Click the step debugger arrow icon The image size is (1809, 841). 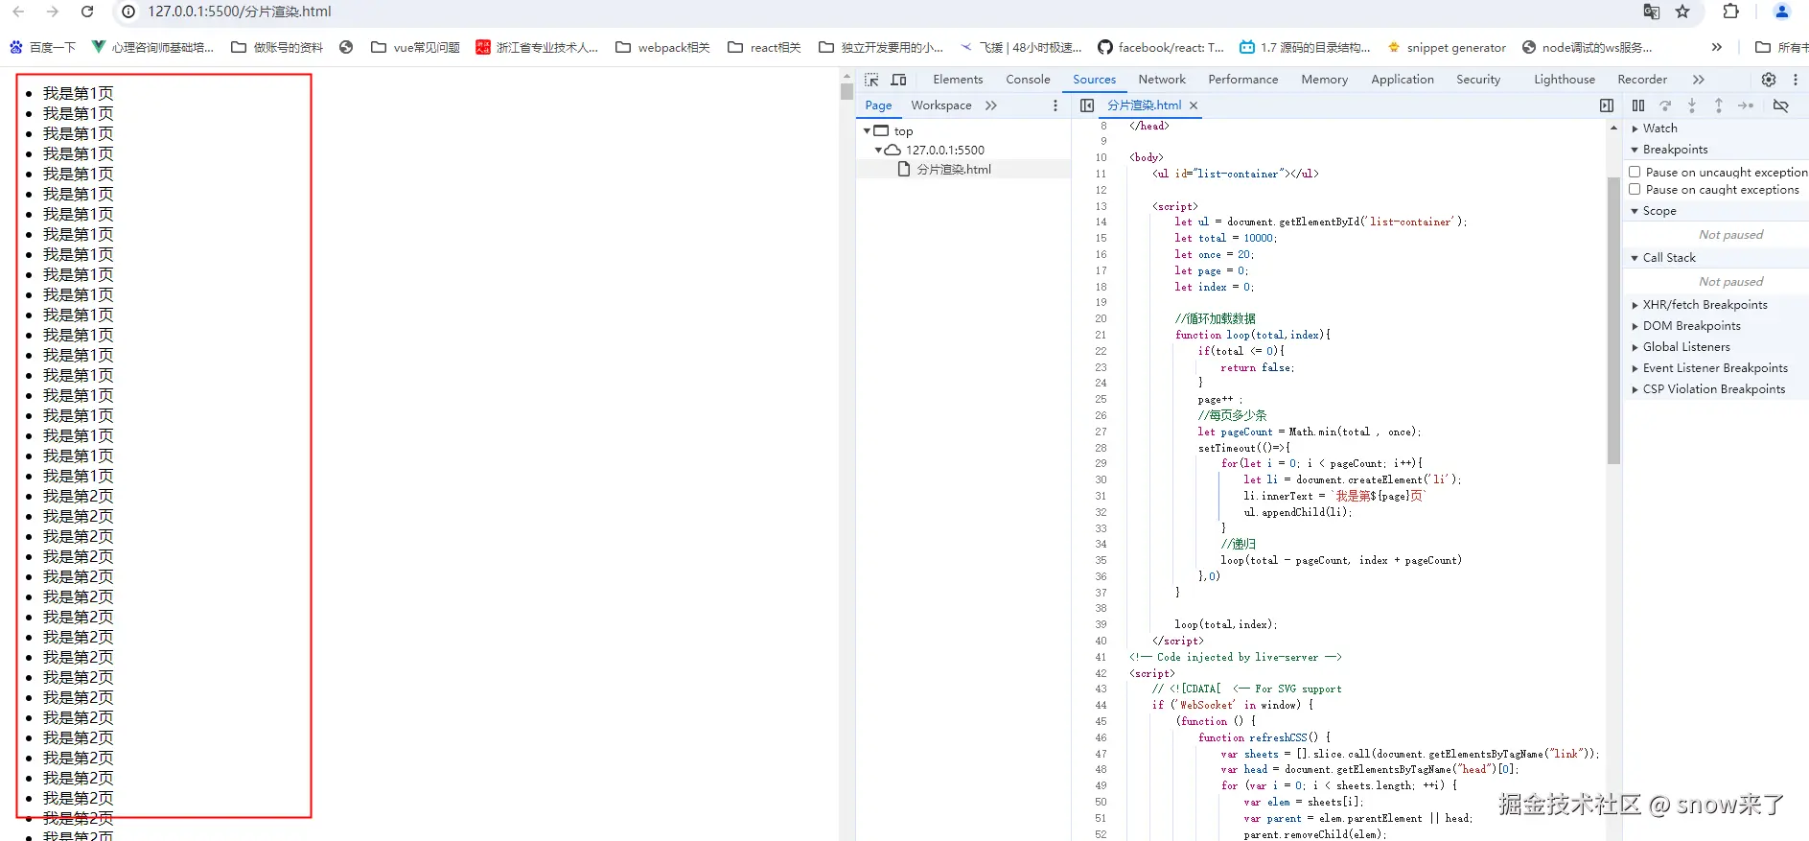[x=1746, y=105]
